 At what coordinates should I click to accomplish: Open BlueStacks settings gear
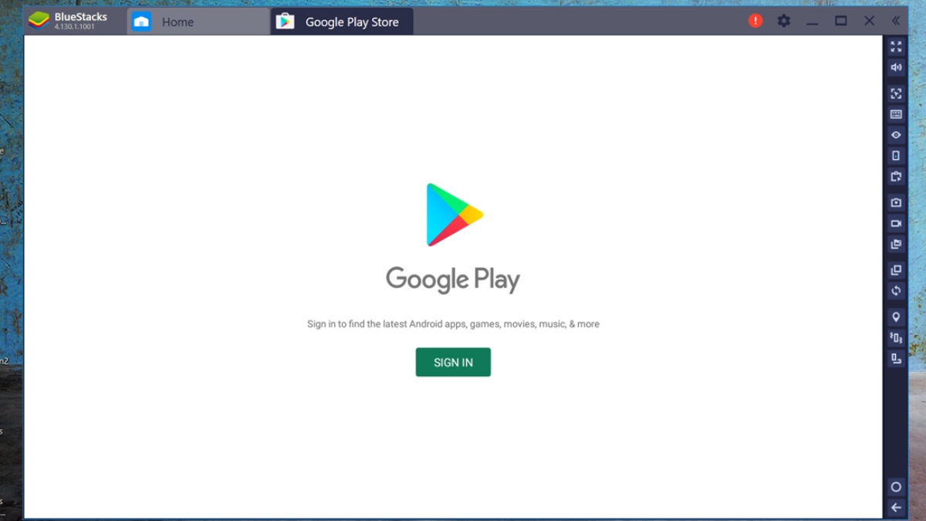pyautogui.click(x=784, y=21)
